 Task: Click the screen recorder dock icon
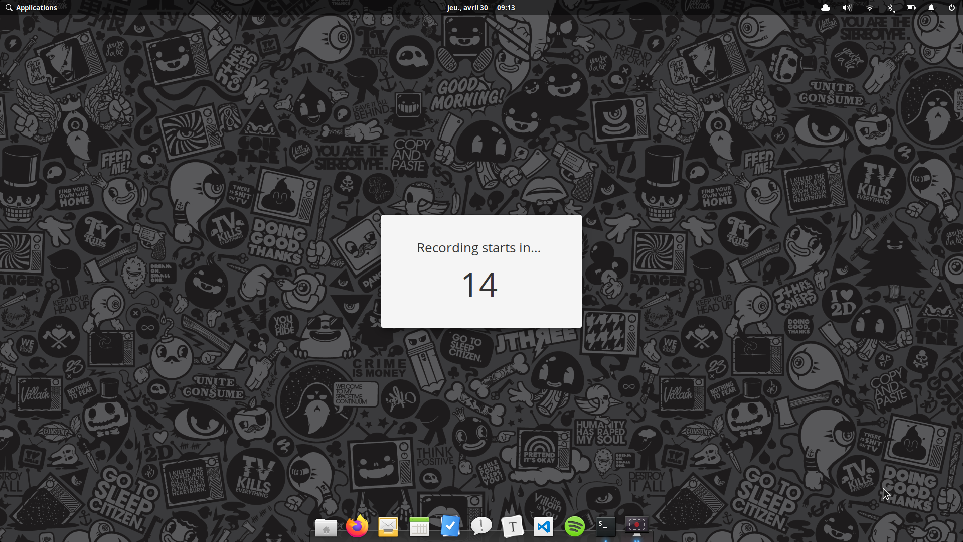pos(636,525)
